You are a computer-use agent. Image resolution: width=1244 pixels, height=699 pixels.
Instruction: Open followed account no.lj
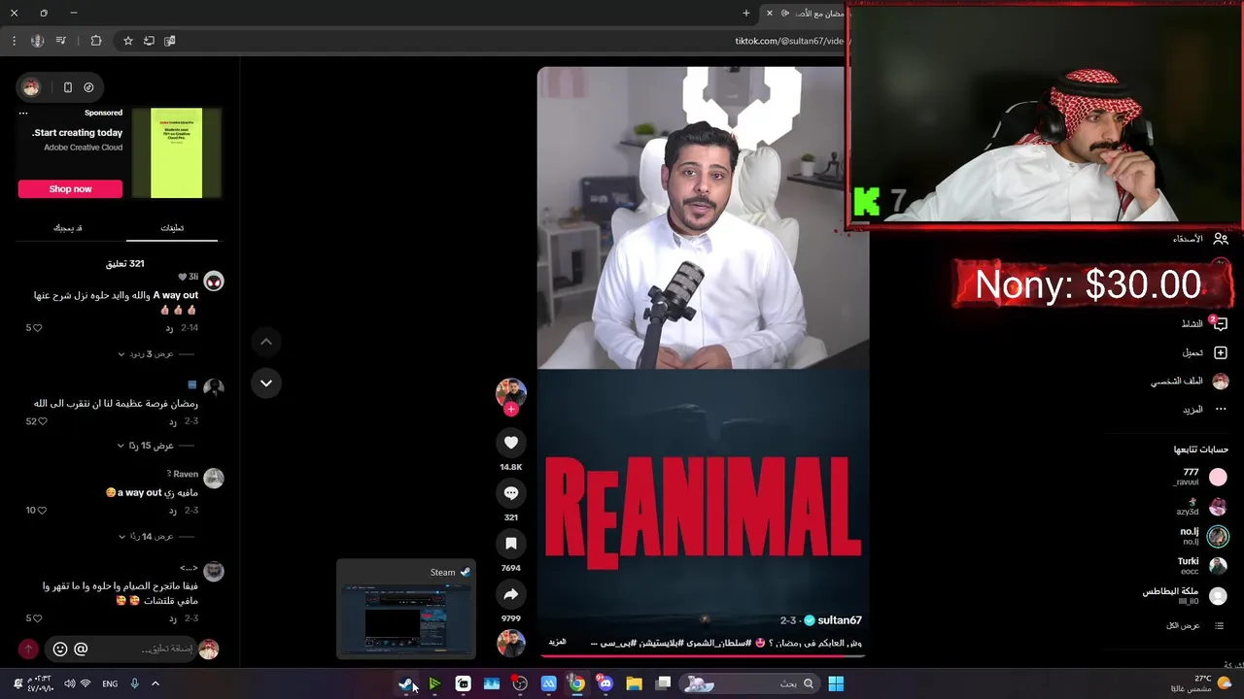click(1203, 536)
